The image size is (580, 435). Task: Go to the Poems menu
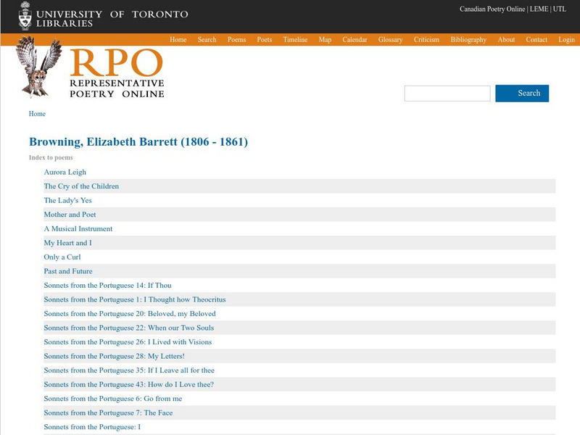tap(237, 40)
